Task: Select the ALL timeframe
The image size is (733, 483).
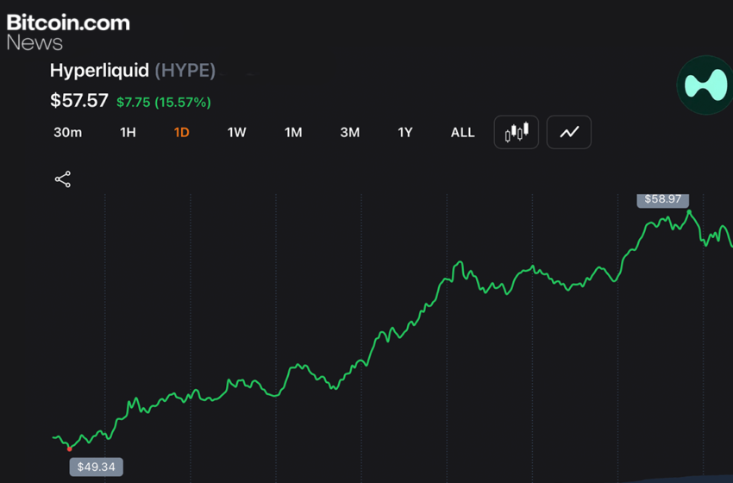Action: tap(463, 133)
